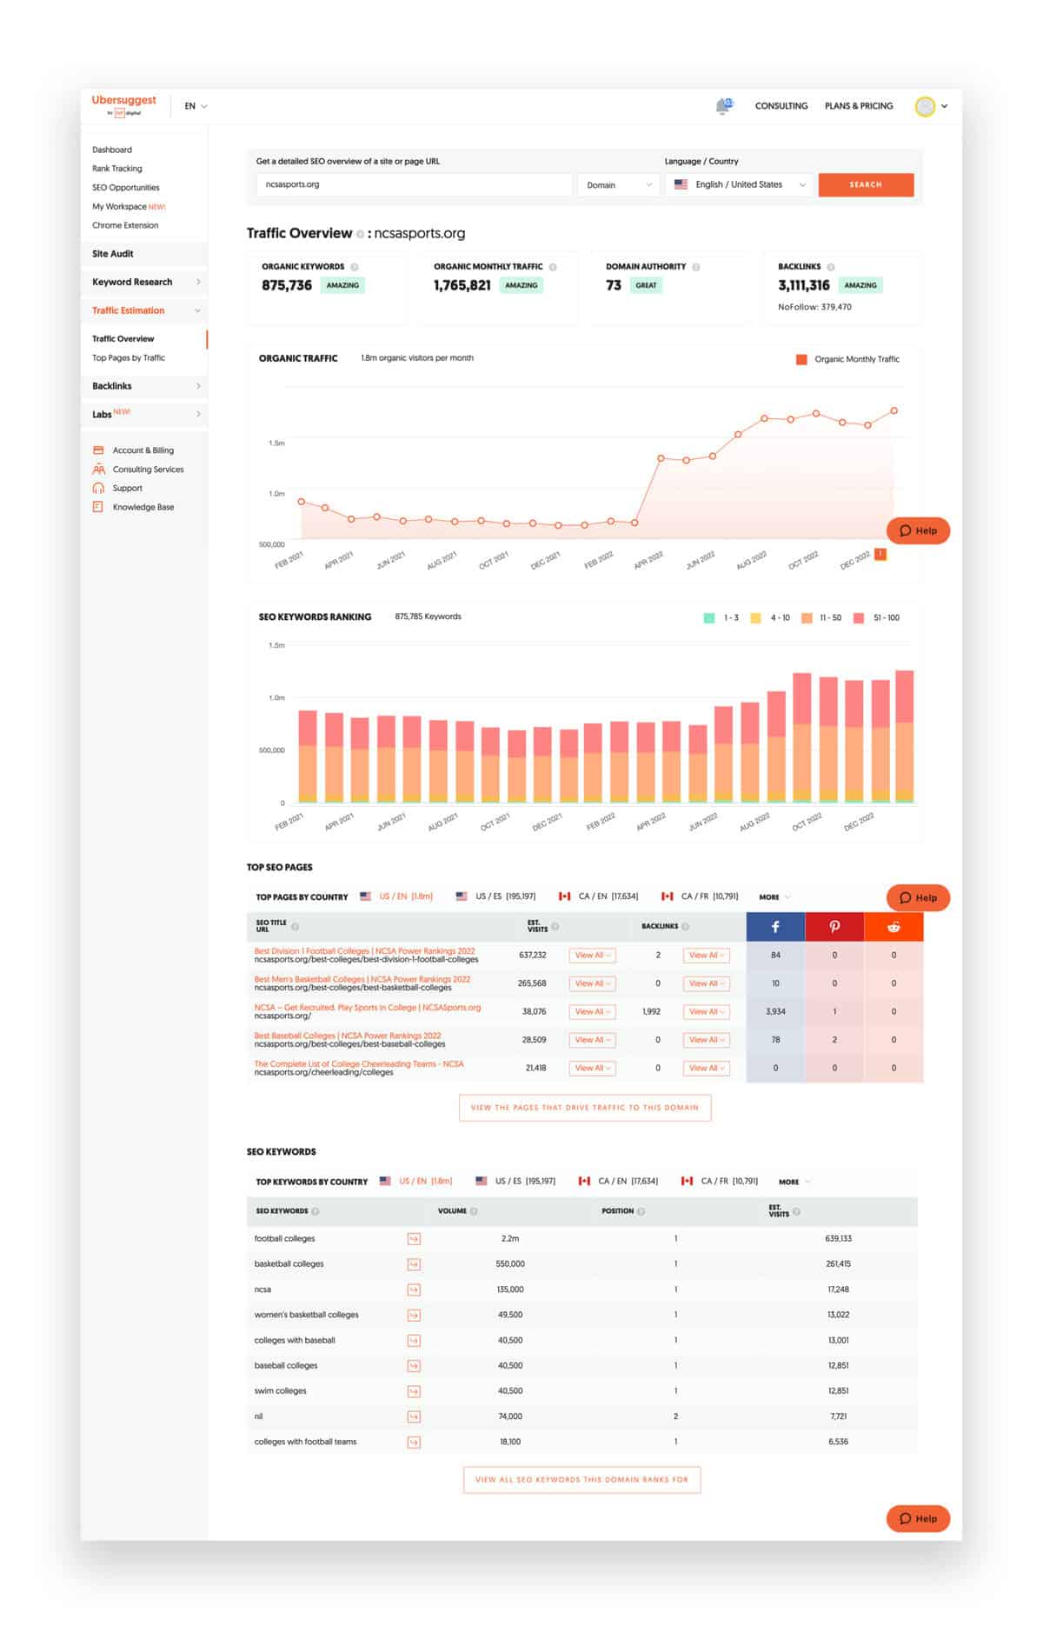Open Site Audit in the sidebar
1043x1626 pixels.
click(x=146, y=254)
